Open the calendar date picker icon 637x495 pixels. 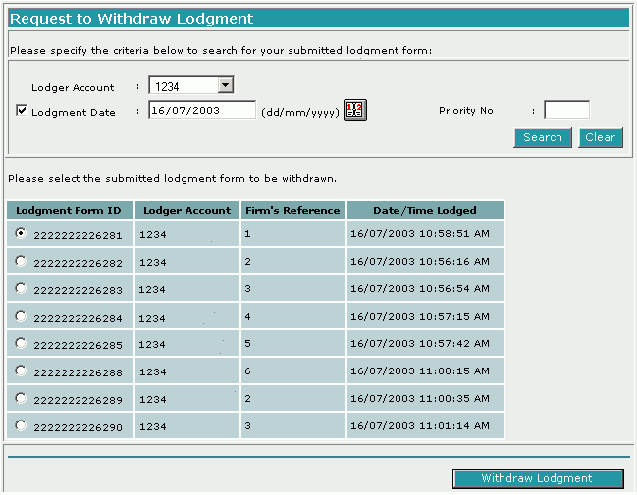coord(354,110)
